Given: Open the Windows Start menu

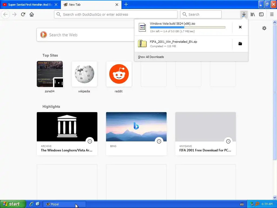Looking at the screenshot, I should [x=13, y=204].
